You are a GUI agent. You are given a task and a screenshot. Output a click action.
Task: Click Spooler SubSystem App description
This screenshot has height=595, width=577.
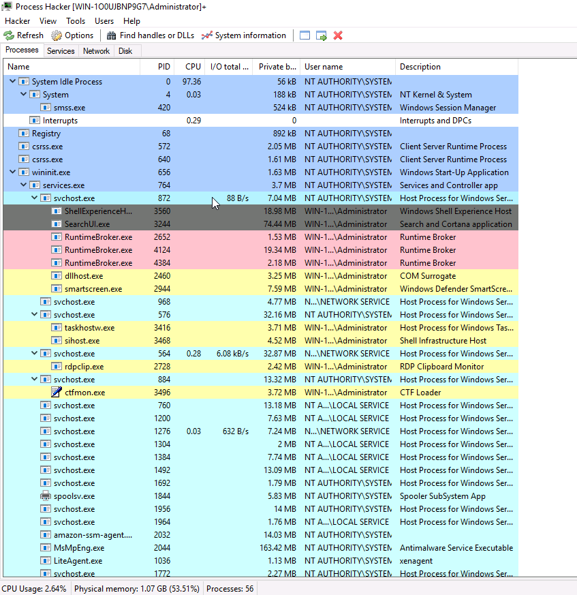443,496
